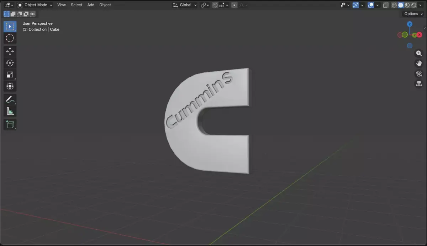427x246 pixels.
Task: Click the "(1) Collection | Cube" text
Action: click(x=41, y=29)
